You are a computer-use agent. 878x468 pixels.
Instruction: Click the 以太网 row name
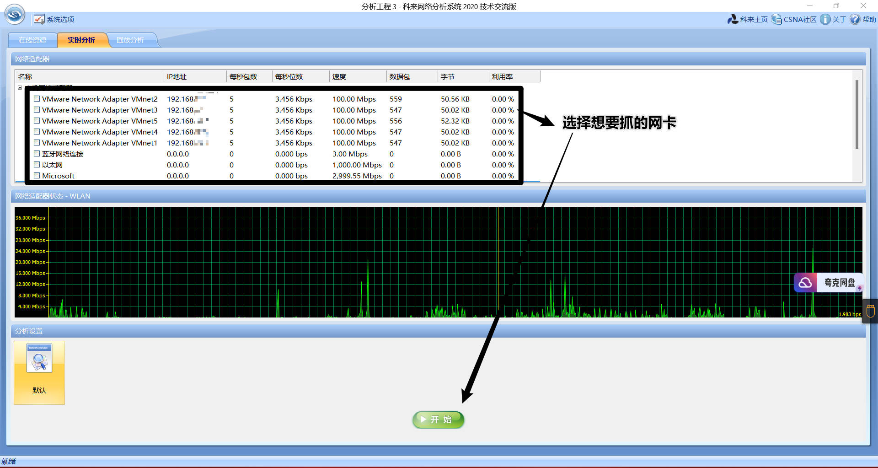pyautogui.click(x=52, y=165)
